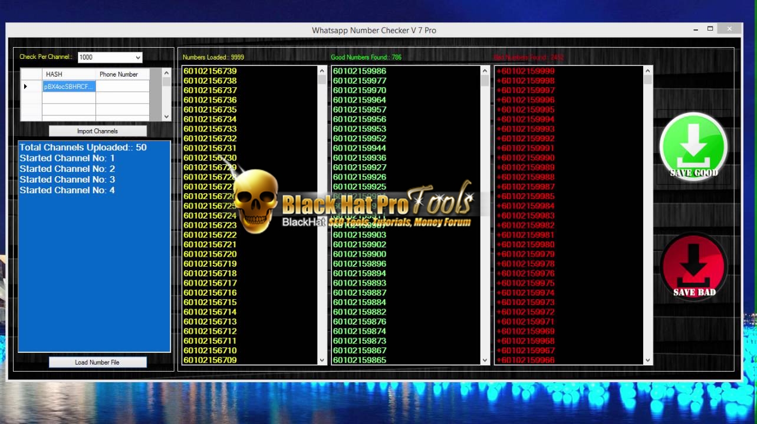The image size is (757, 424).
Task: Click the 'Numbers Loaded:: 9999' label
Action: pos(213,58)
